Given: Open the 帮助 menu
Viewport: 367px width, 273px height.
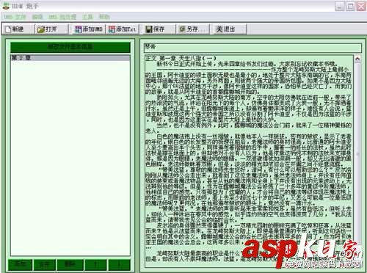Looking at the screenshot, I should point(104,17).
